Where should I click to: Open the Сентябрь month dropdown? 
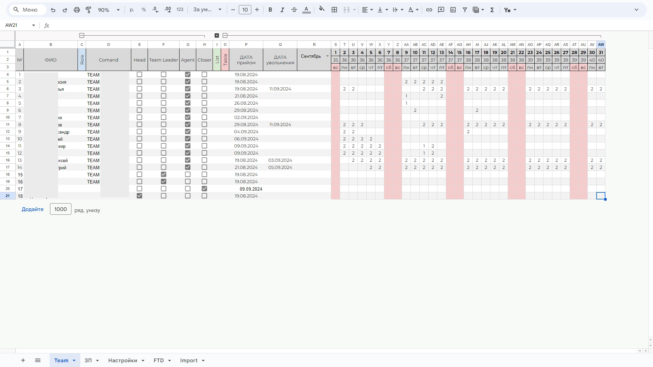[x=328, y=56]
